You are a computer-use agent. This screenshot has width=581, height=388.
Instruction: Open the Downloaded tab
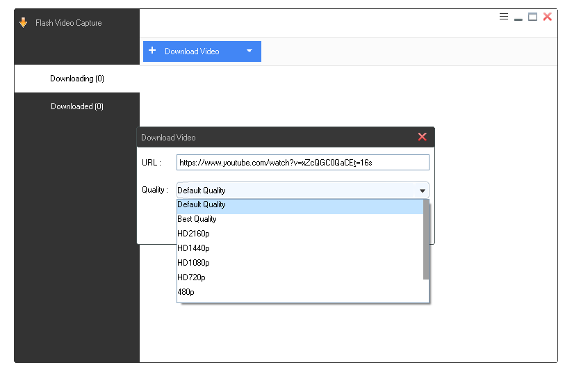tap(76, 106)
